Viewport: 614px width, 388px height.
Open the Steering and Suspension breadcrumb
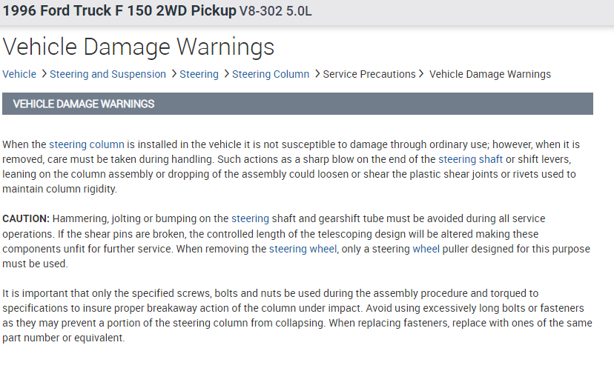pyautogui.click(x=108, y=74)
